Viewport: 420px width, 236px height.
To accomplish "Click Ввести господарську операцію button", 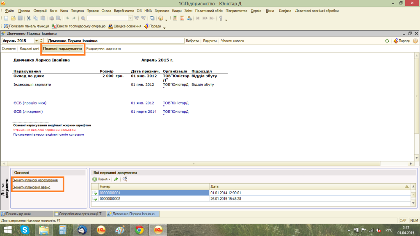I will click(78, 26).
